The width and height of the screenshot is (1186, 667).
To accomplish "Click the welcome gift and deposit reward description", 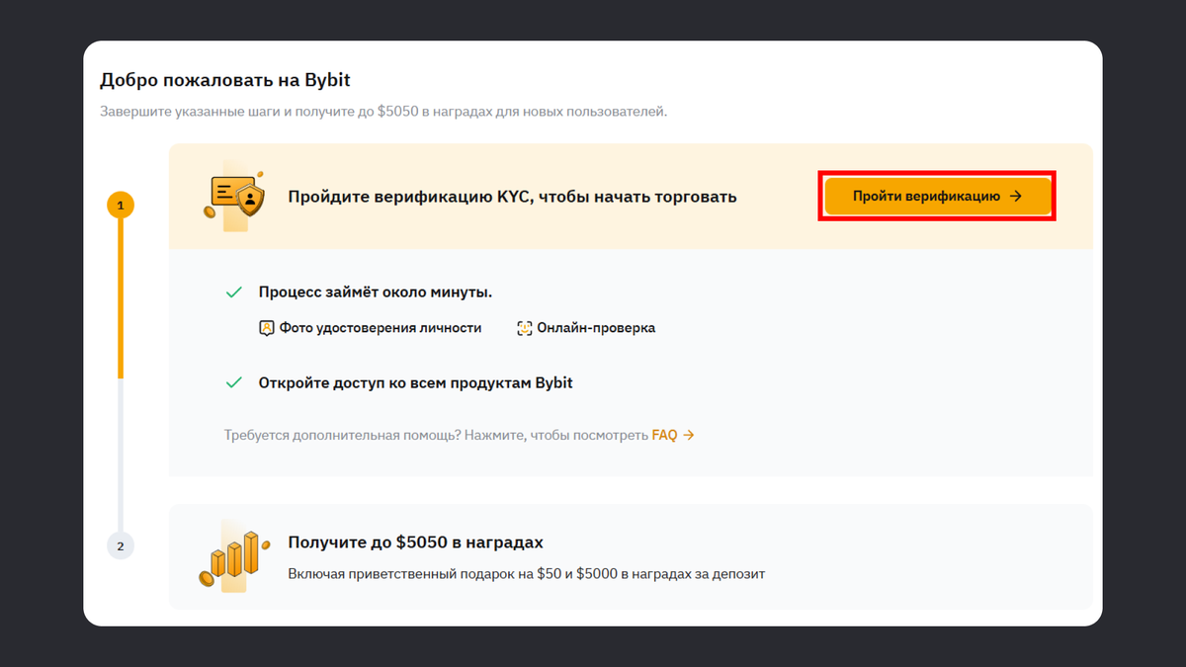I will [526, 574].
